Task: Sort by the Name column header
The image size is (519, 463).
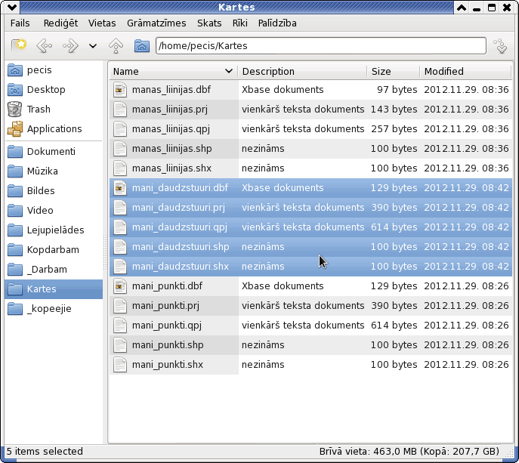Action: (174, 71)
